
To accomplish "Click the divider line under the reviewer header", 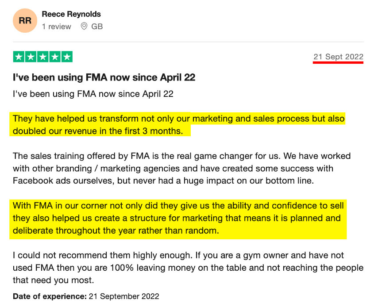I will (188, 42).
